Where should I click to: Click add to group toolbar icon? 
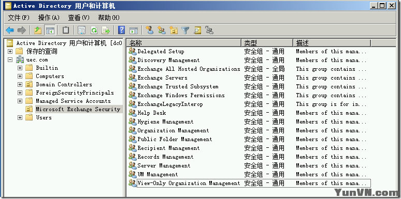pyautogui.click(x=209, y=30)
